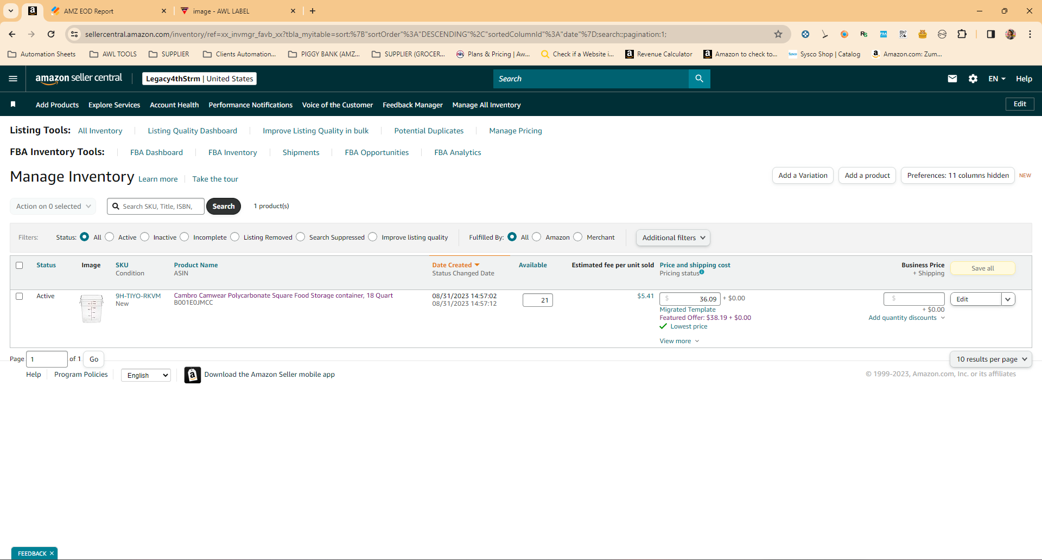Click the Cambro container product thumbnail
This screenshot has height=560, width=1042.
tap(91, 308)
